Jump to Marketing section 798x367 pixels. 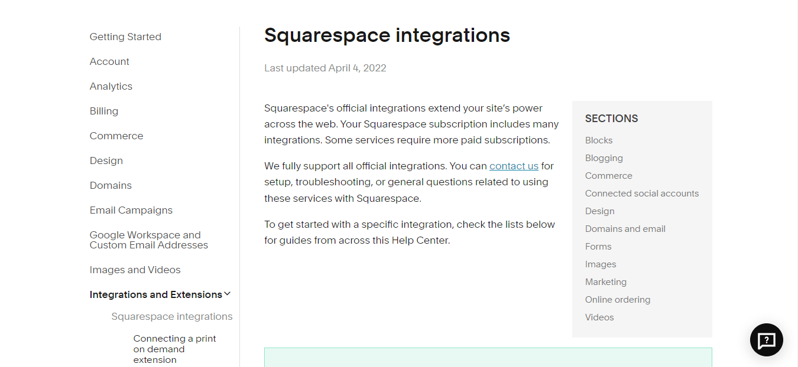[x=606, y=282]
